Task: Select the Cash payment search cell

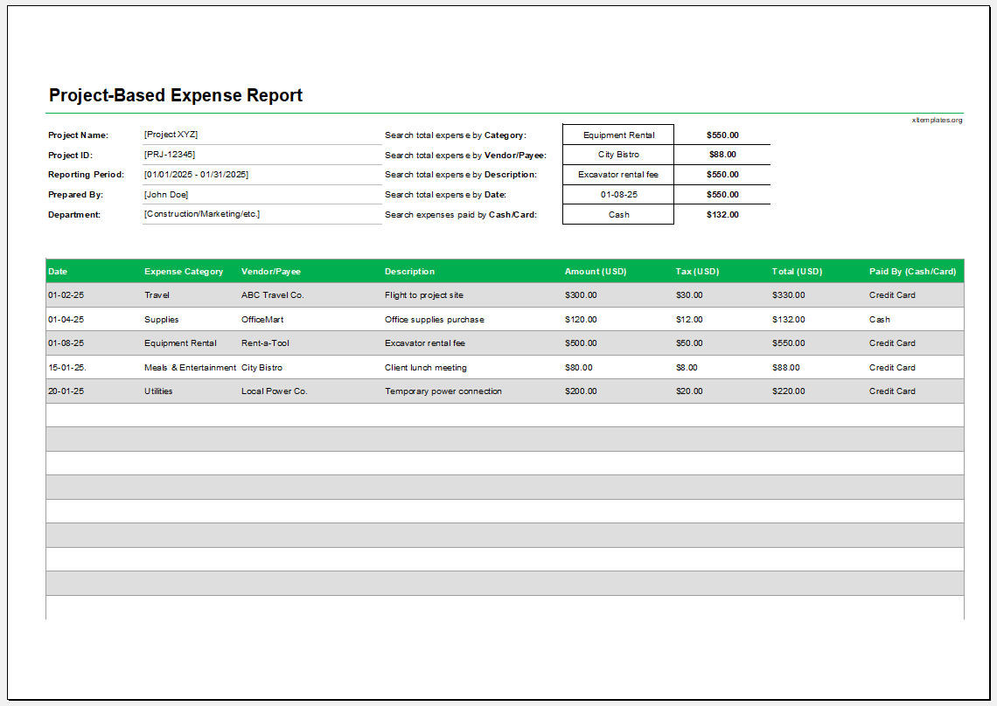Action: pyautogui.click(x=618, y=214)
